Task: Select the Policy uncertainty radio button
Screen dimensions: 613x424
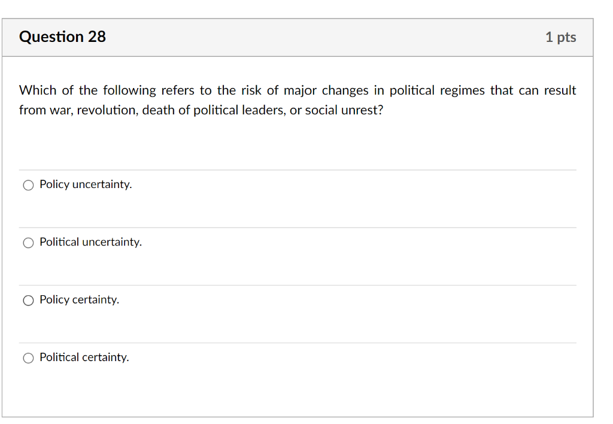Action: (x=28, y=185)
